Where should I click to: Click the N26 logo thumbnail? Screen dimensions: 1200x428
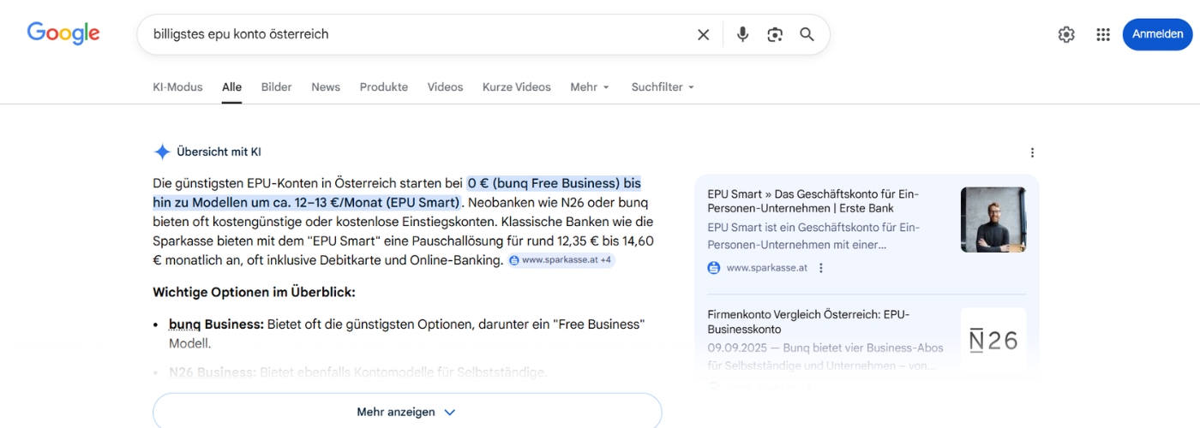[x=993, y=341]
